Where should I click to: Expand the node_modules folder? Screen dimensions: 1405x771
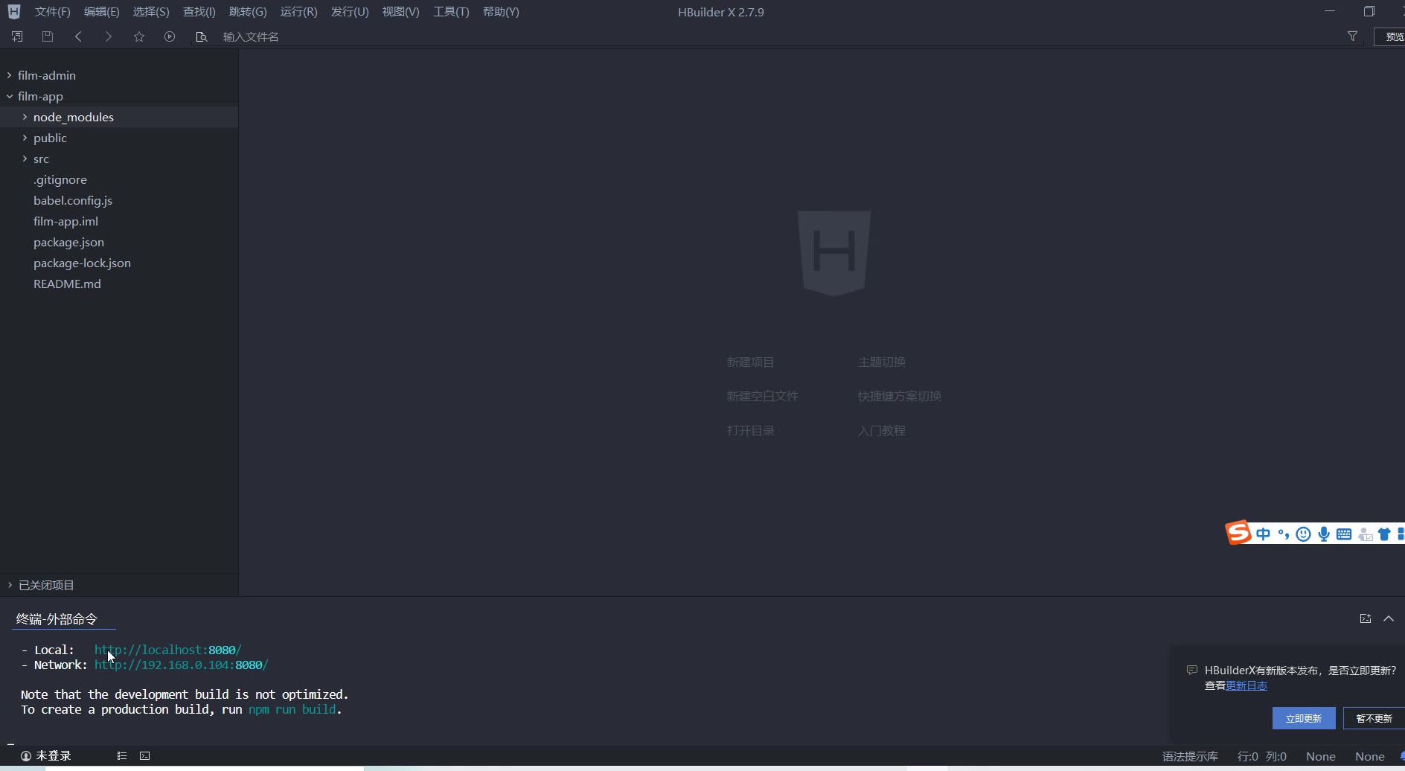(x=25, y=117)
